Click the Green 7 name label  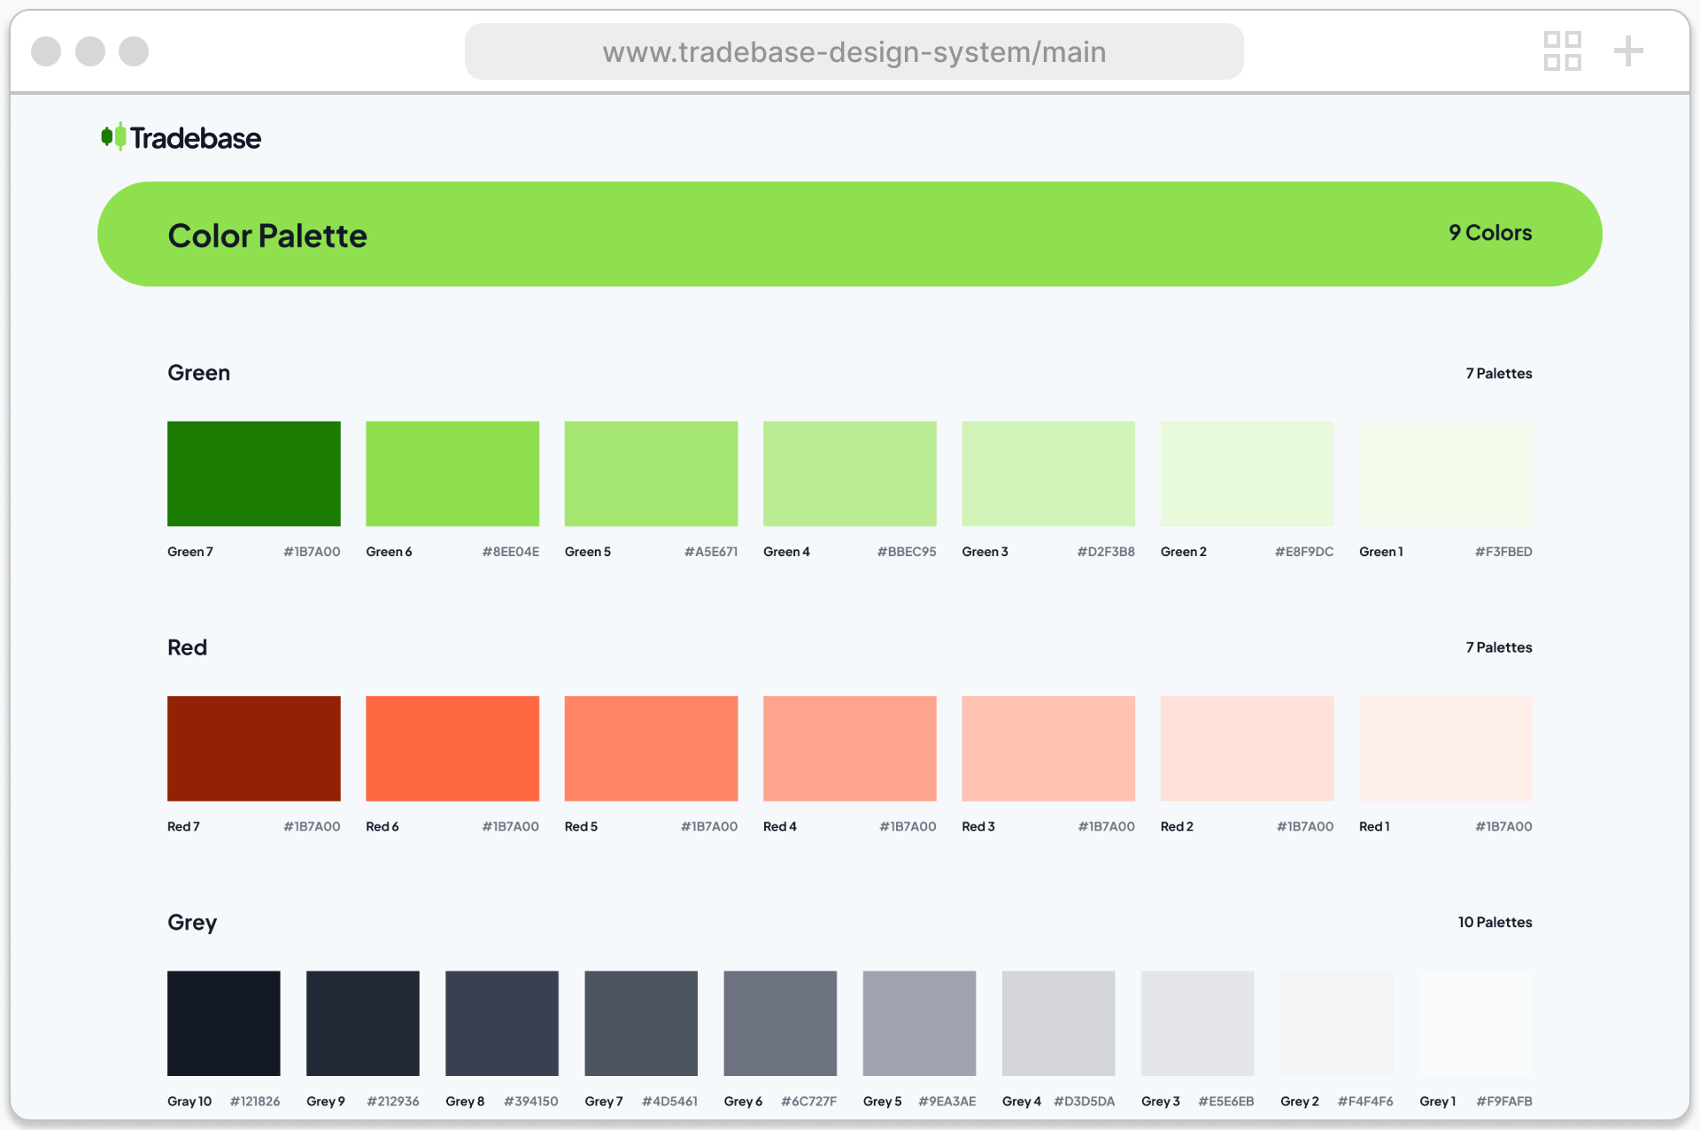[190, 552]
